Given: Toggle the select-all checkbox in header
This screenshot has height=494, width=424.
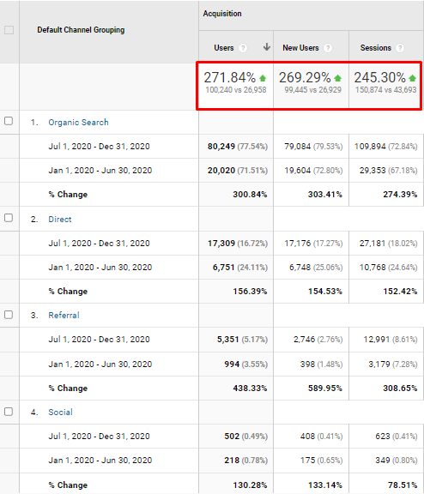Looking at the screenshot, I should [9, 30].
